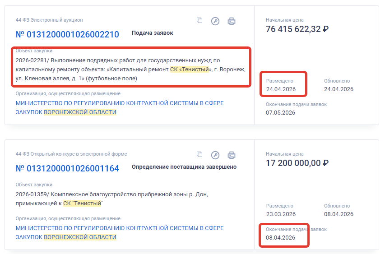This screenshot has height=254, width=385.
Task: Open the organization link on the electronic auction card
Action: 120,107
